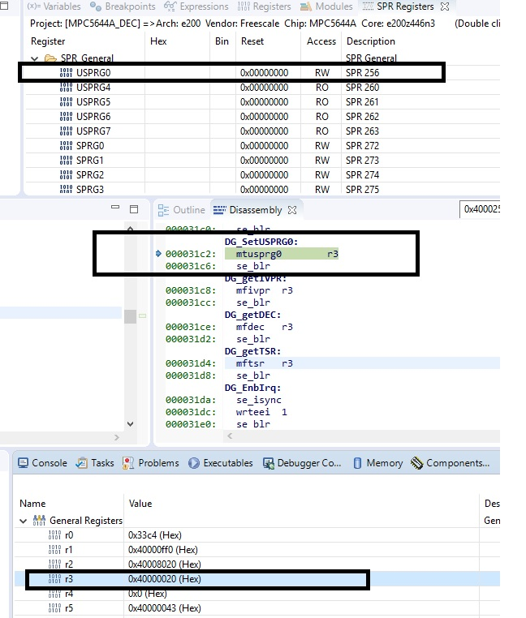This screenshot has width=526, height=618.
Task: Open the Modules tab
Action: 326,6
